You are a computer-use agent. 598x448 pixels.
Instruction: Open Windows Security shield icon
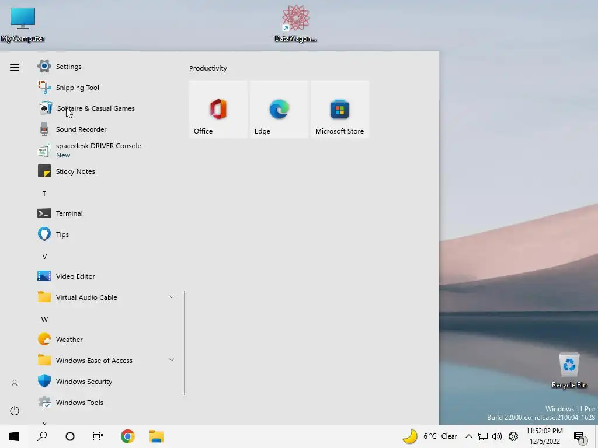pos(44,381)
